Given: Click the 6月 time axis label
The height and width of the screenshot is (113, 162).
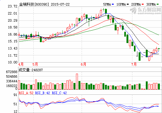Looking at the screenshot, I should (x=83, y=64).
